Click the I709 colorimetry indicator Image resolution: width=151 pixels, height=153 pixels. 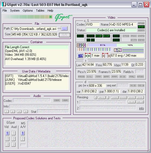pos(126,36)
